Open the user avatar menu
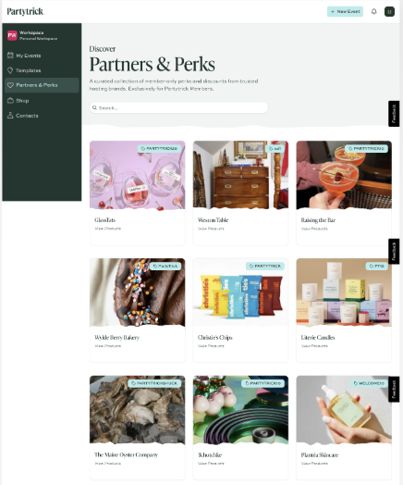Image resolution: width=403 pixels, height=485 pixels. tap(389, 11)
